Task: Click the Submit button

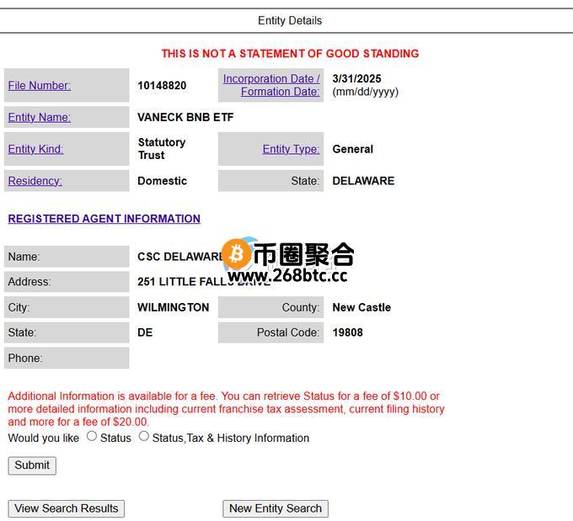Action: [x=32, y=465]
